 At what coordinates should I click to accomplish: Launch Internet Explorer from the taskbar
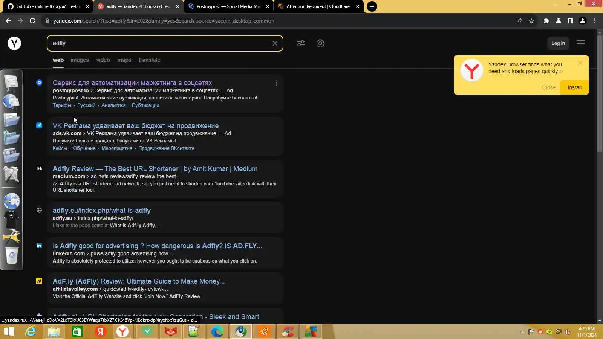[x=31, y=331]
